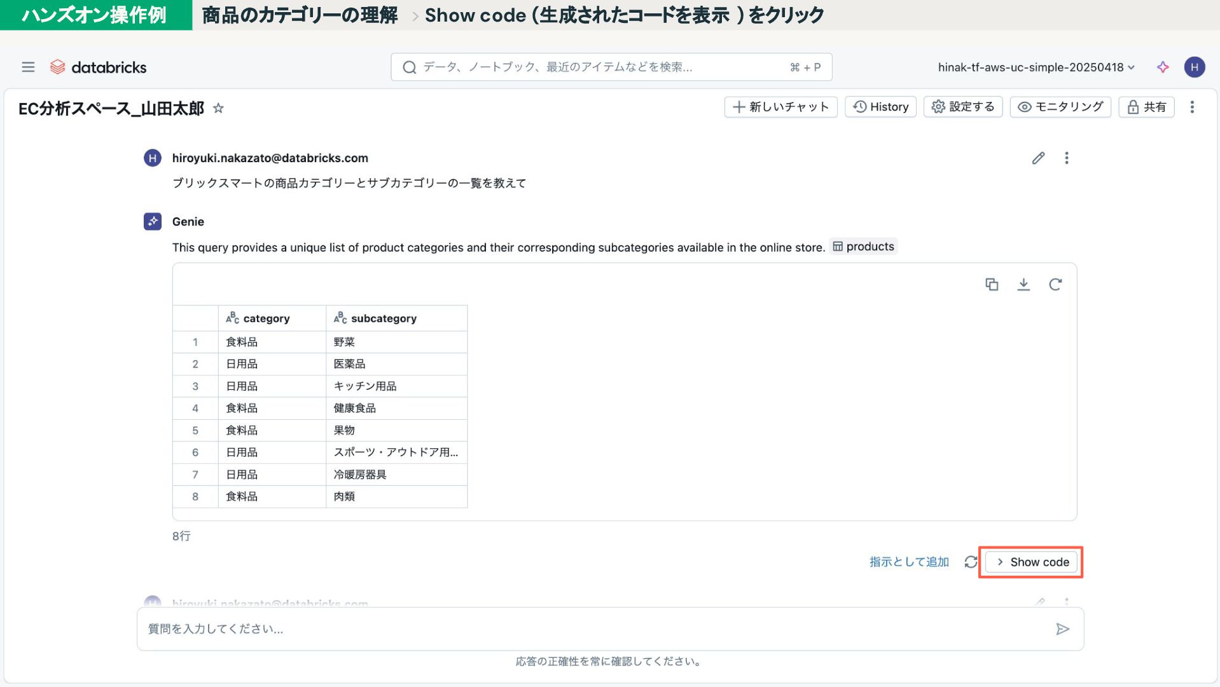Click the Databricks logo
1220x687 pixels.
point(98,67)
